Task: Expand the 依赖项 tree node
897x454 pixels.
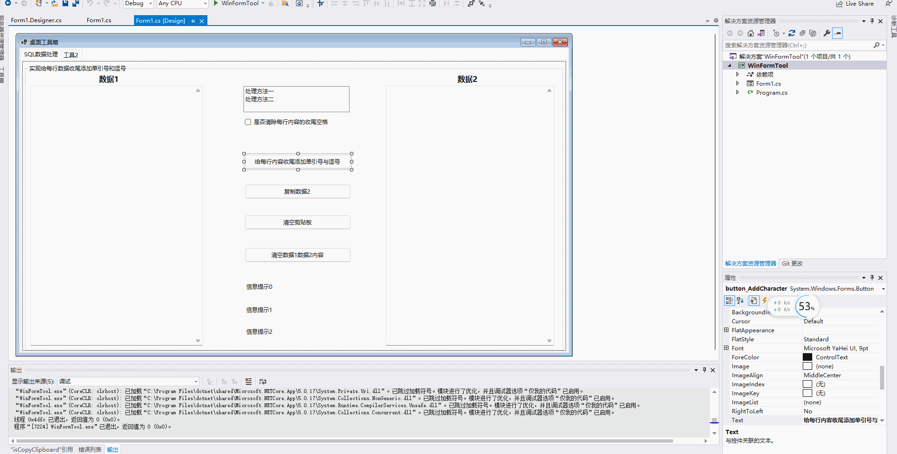Action: [x=737, y=74]
